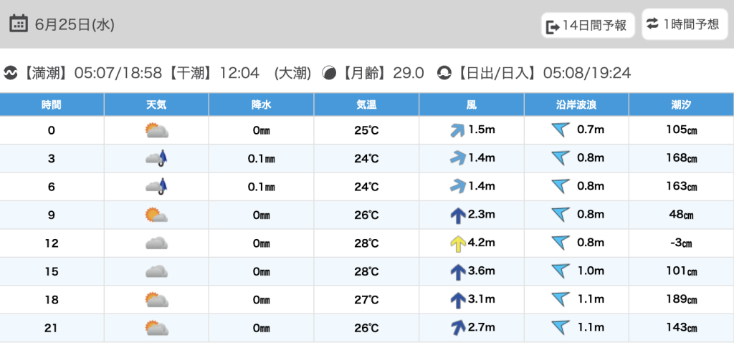Click the yellow wind arrow at hour 12
Image resolution: width=734 pixels, height=345 pixels.
pos(457,243)
